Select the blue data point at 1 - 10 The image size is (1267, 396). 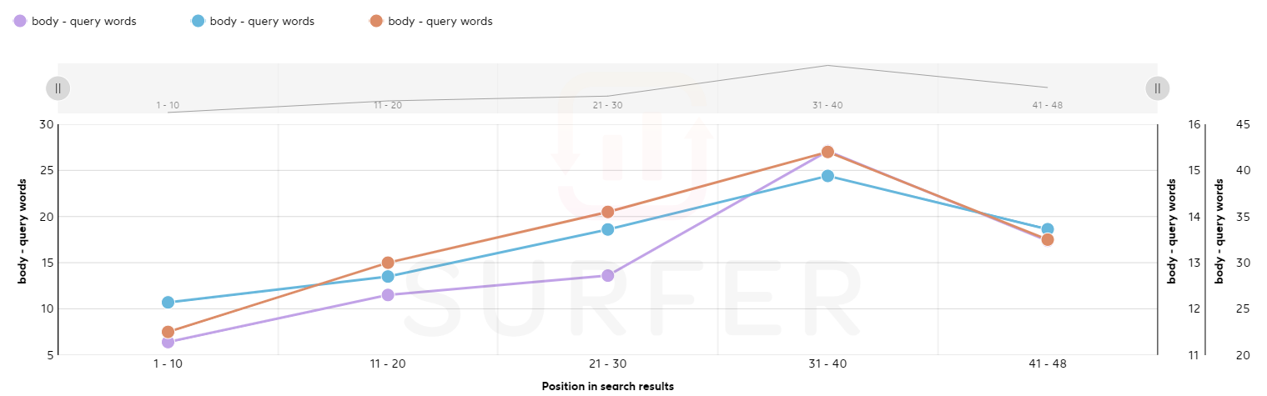point(168,302)
